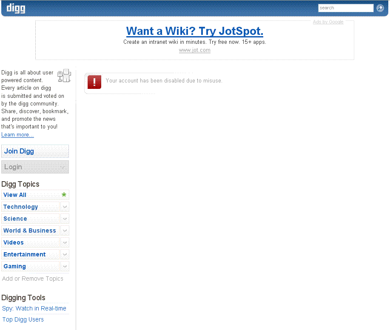Click the Join Digg button
The width and height of the screenshot is (390, 330).
click(35, 151)
